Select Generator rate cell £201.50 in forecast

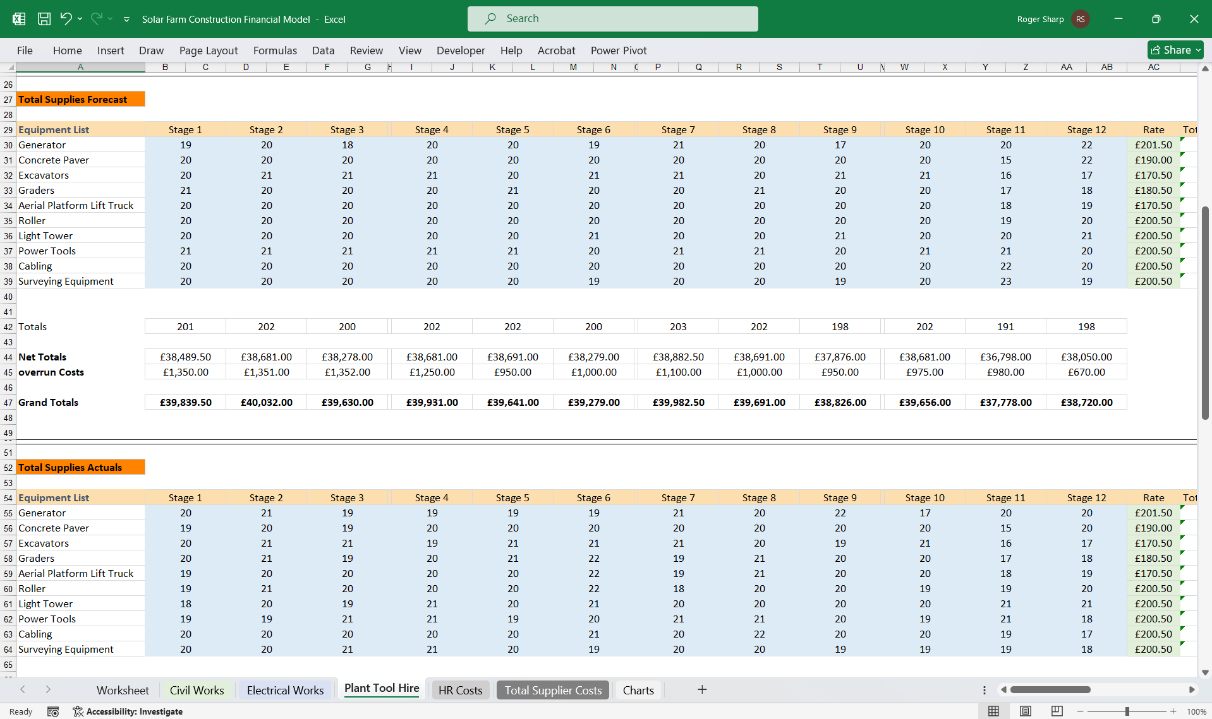pyautogui.click(x=1153, y=145)
